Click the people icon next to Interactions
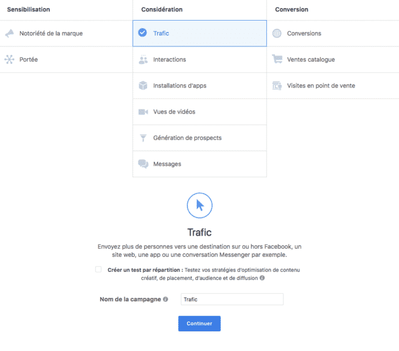Viewport: 399px width, 351px height. tap(143, 60)
